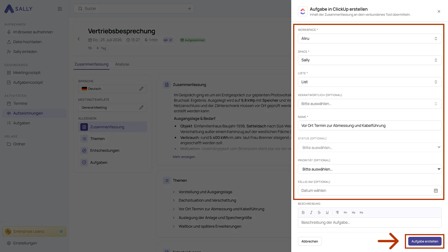Click the Datum wählen field
This screenshot has width=448, height=252.
[x=370, y=191]
